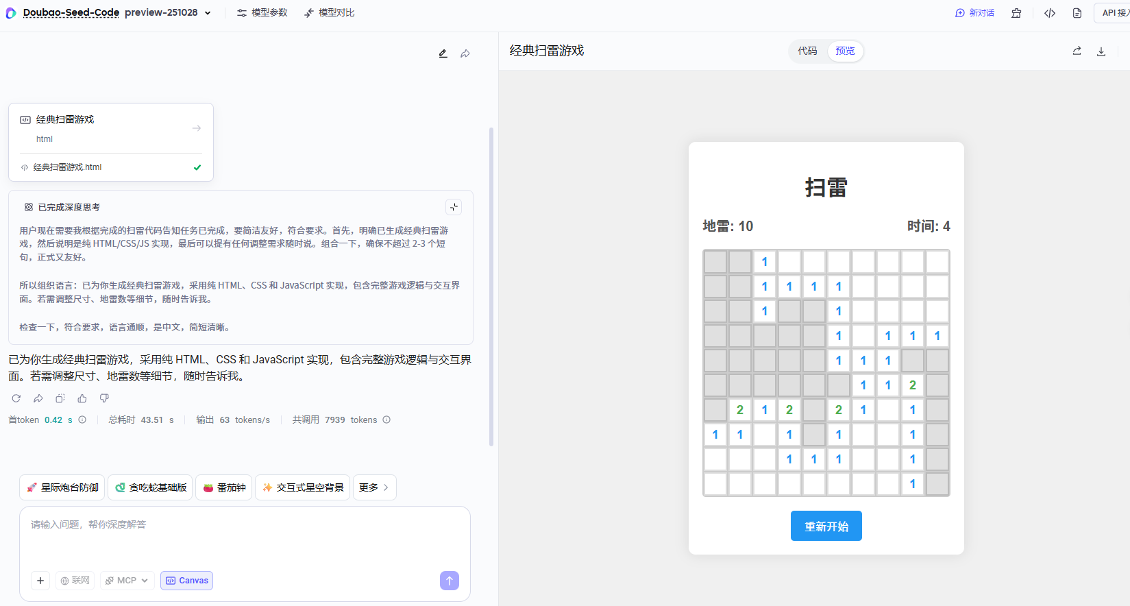Click the edit pencil icon above the chat
Screen dimensions: 1130x606
point(443,53)
